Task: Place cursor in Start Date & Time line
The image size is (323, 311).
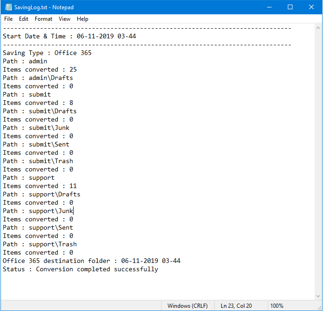Action: (x=69, y=36)
